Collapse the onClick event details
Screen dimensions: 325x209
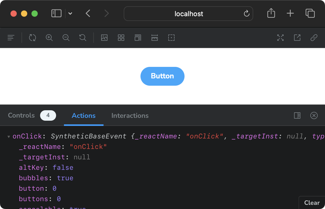point(9,136)
